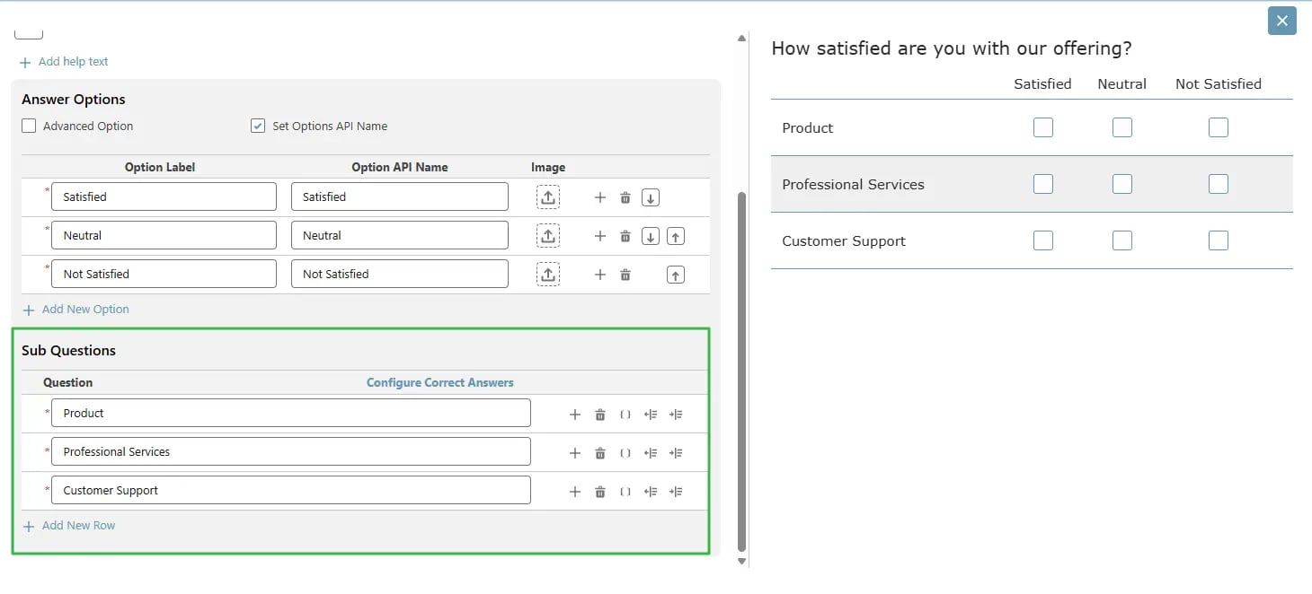Delete the Product sub question

[x=600, y=415]
